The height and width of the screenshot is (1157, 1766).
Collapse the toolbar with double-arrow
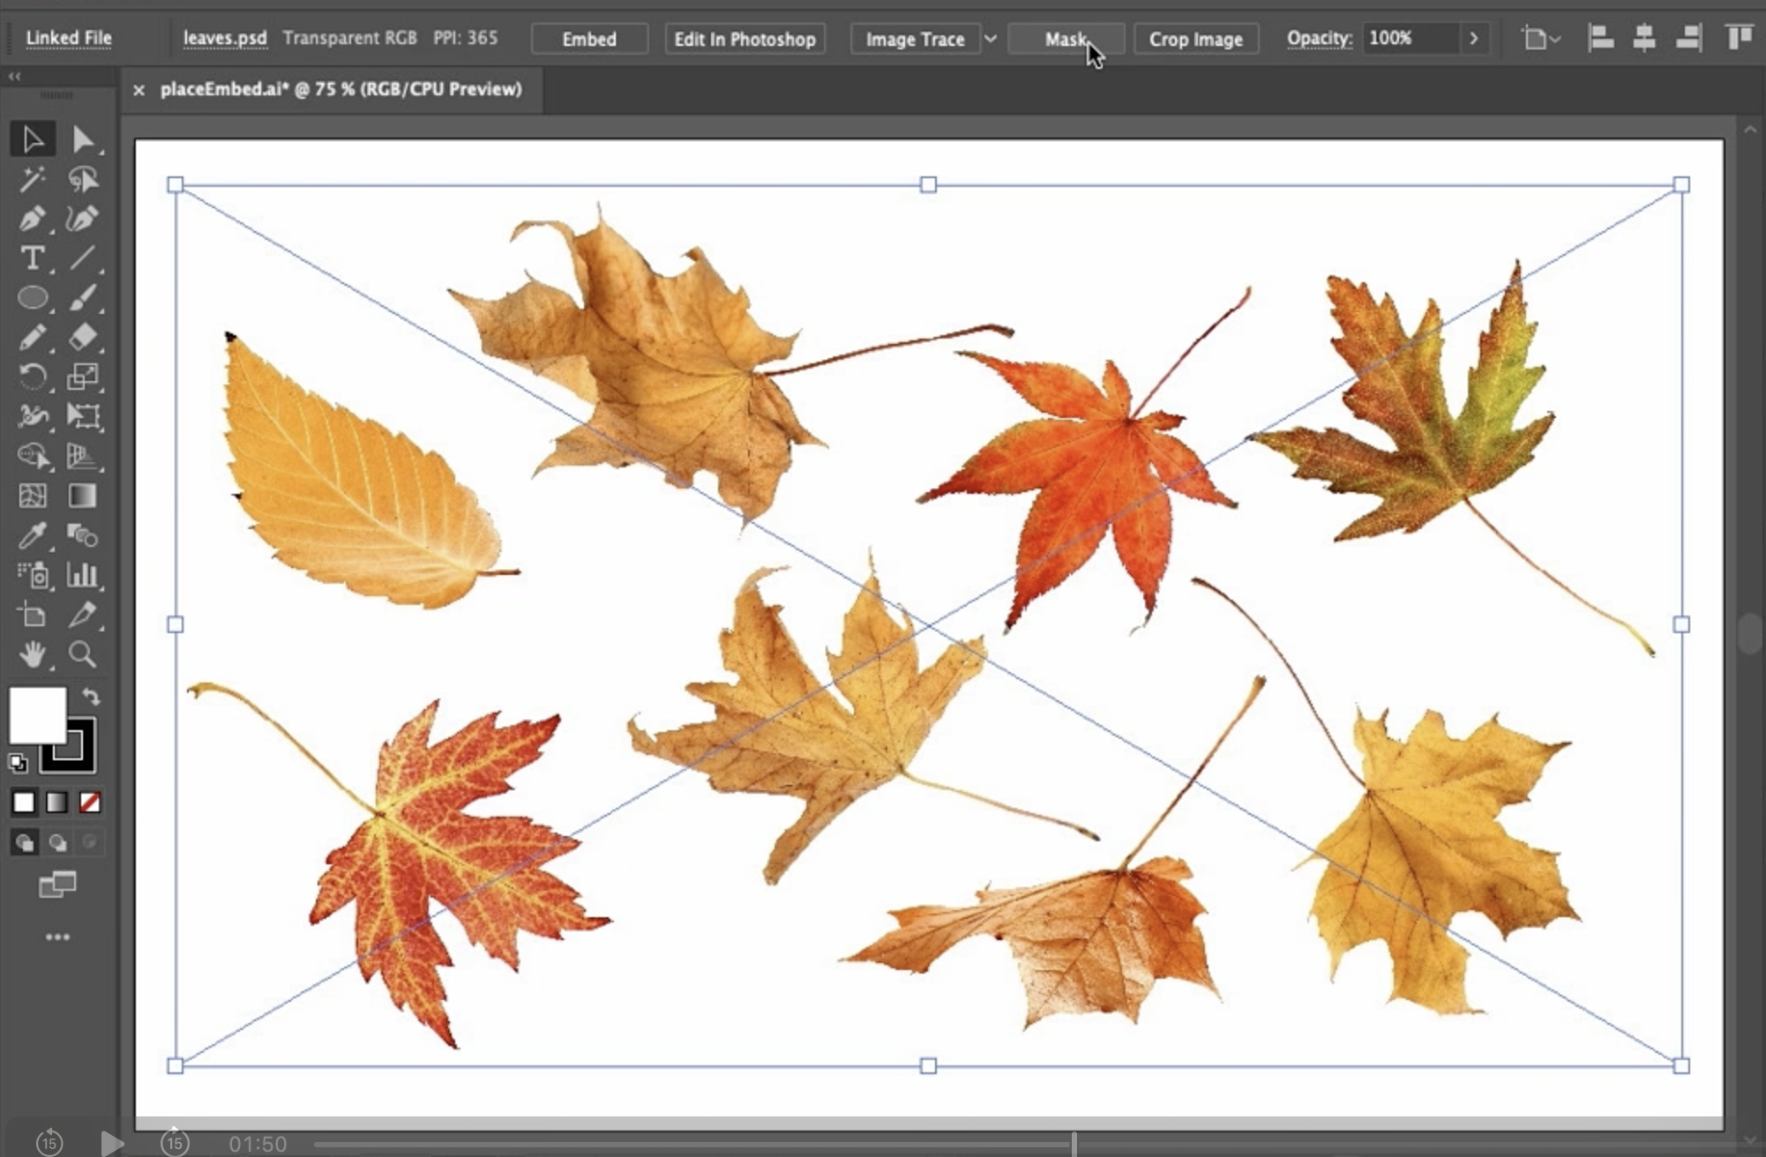coord(14,77)
